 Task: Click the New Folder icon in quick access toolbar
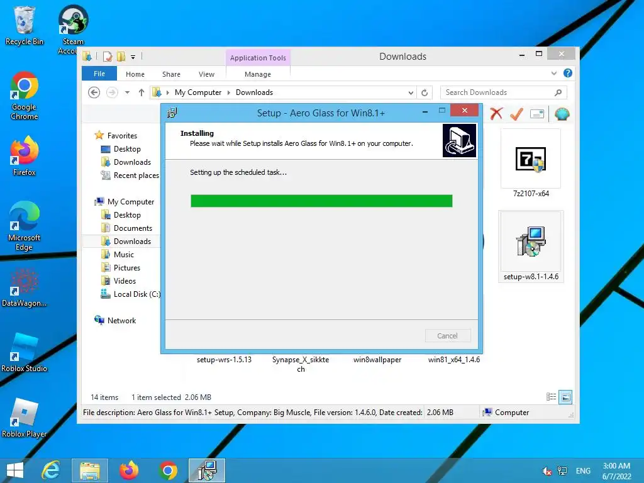(x=121, y=56)
